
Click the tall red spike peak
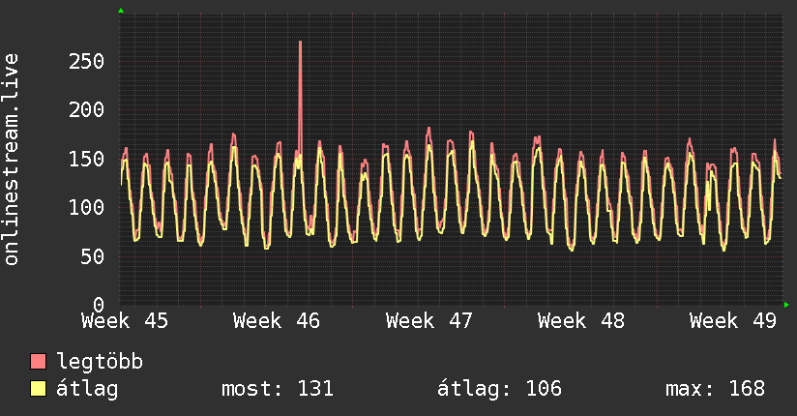[301, 43]
